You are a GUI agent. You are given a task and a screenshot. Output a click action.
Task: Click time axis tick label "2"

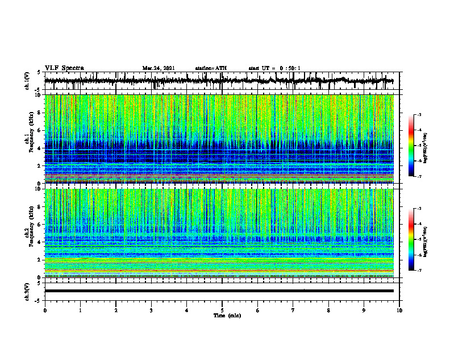[x=116, y=310]
